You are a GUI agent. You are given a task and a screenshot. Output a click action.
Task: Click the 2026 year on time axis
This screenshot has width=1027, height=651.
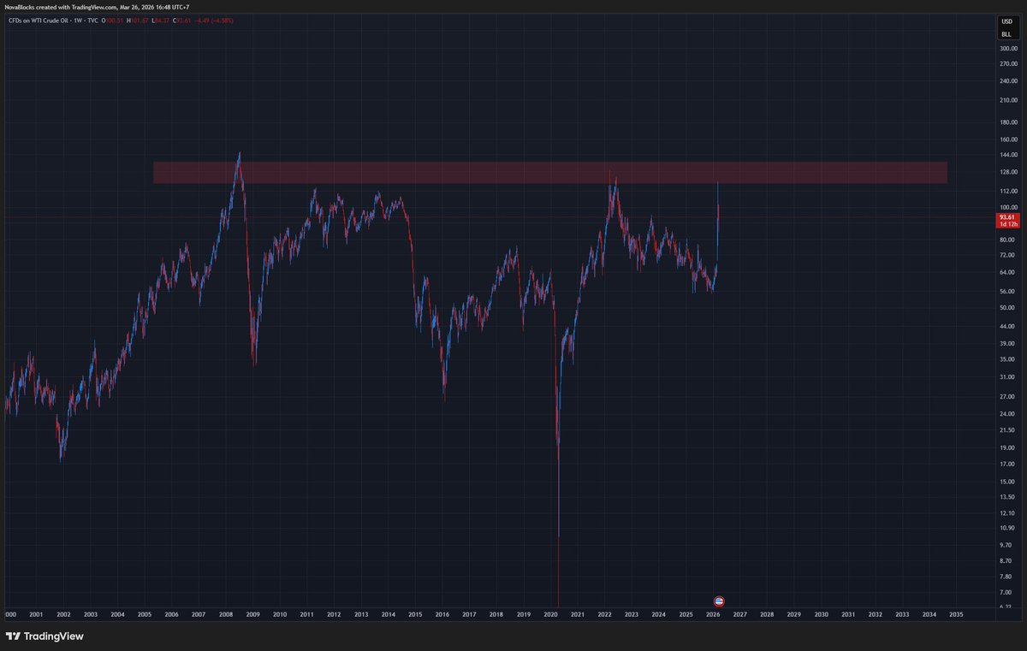pyautogui.click(x=713, y=614)
